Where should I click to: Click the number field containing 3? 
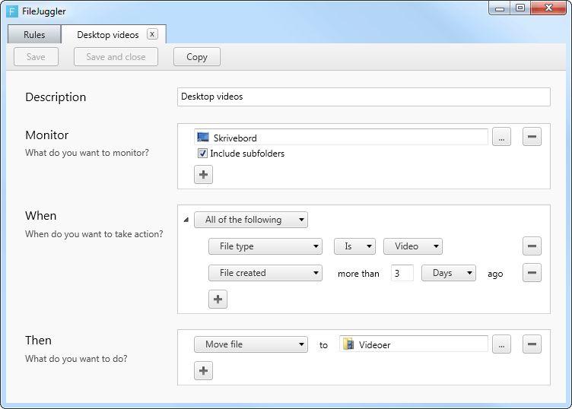pyautogui.click(x=402, y=273)
